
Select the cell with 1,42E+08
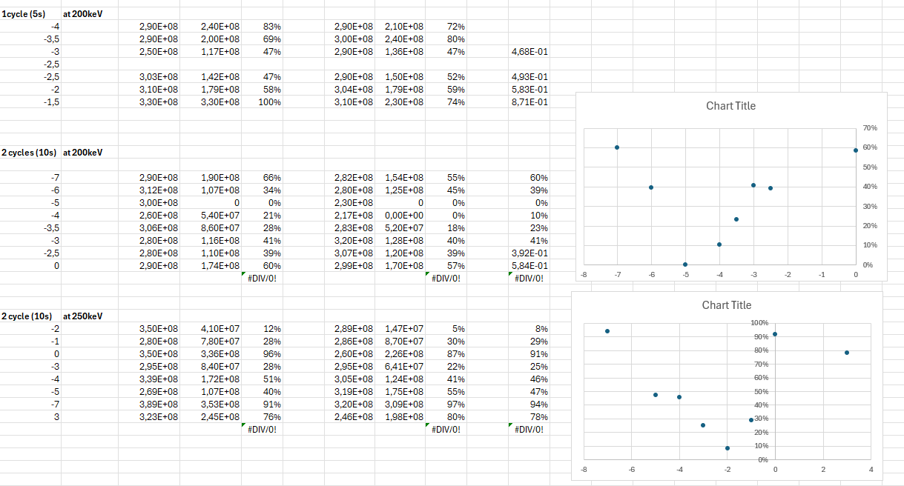(211, 77)
